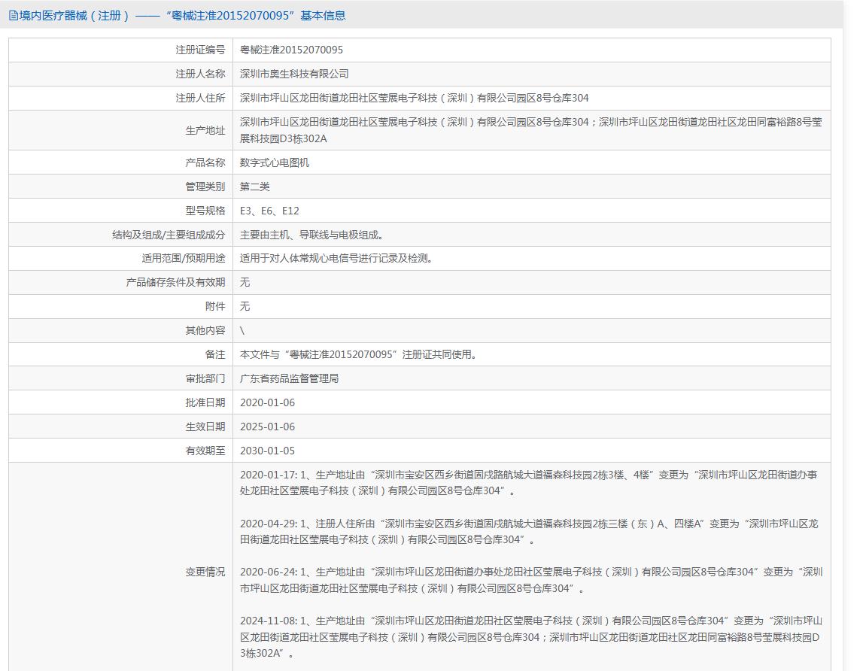Select approval date 2020-01-06
This screenshot has width=866, height=671.
[x=267, y=403]
